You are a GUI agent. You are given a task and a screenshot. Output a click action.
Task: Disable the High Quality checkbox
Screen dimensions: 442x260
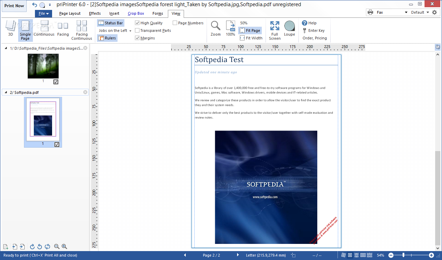137,23
